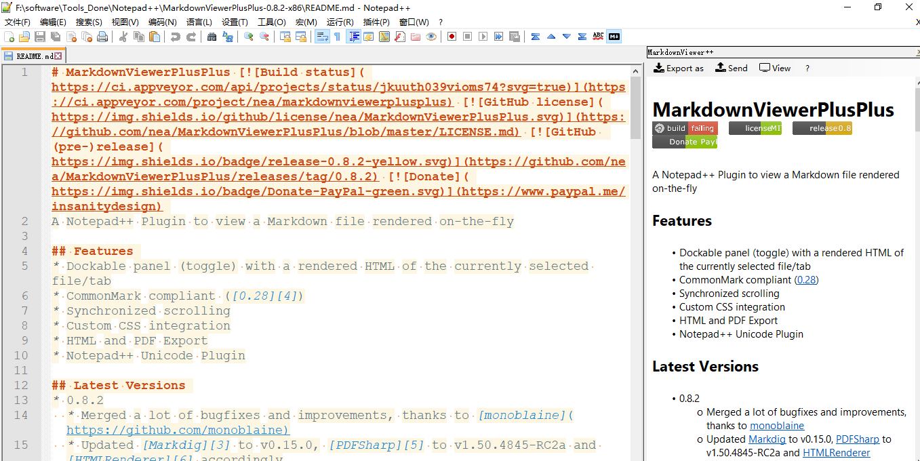Click the Playback macro icon
The height and width of the screenshot is (461, 920).
pyautogui.click(x=483, y=37)
